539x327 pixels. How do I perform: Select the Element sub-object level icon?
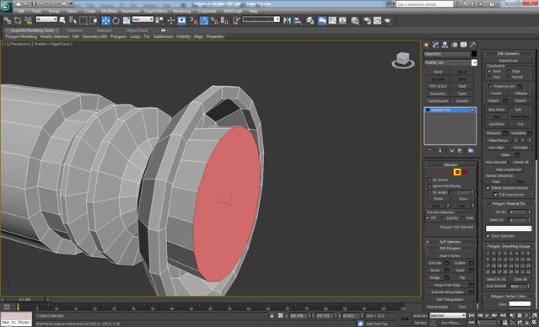[x=465, y=172]
